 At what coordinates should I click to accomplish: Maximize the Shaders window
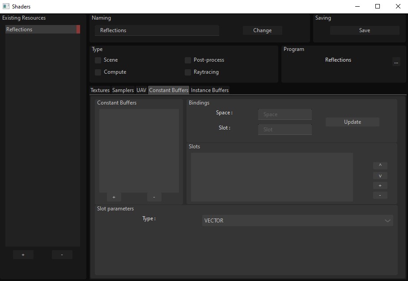378,6
